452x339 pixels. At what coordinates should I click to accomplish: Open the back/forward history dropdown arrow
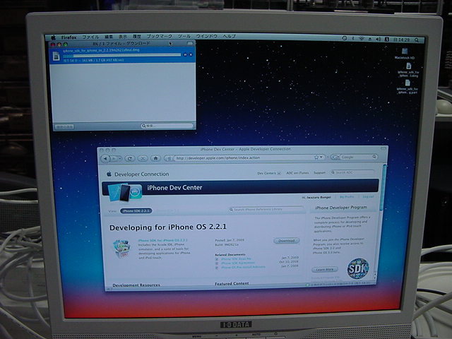120,158
